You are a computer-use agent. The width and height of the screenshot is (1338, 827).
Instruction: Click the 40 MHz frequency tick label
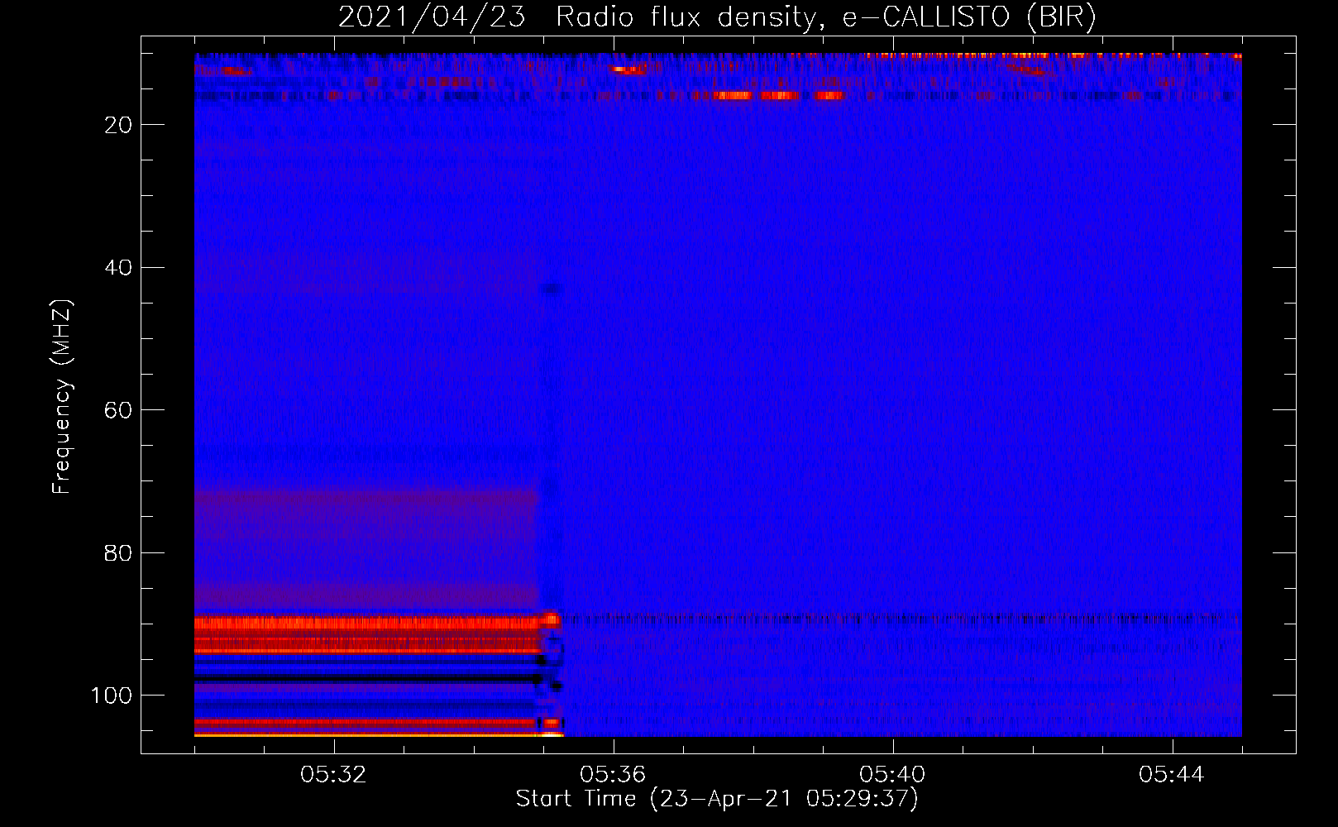click(119, 268)
